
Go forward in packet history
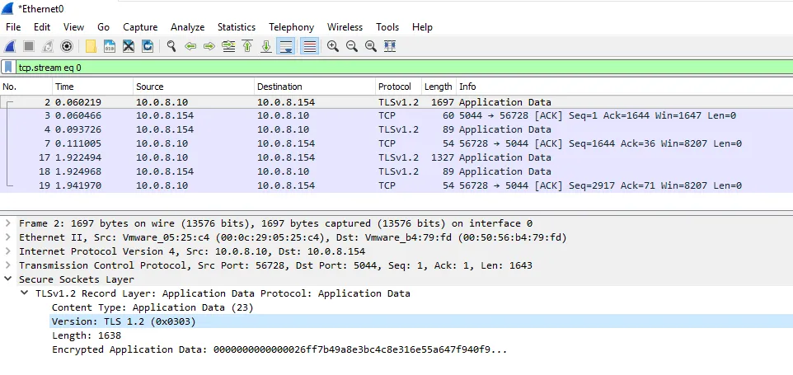[209, 46]
